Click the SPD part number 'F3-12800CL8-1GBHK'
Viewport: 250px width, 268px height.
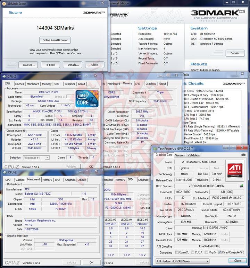click(118, 207)
